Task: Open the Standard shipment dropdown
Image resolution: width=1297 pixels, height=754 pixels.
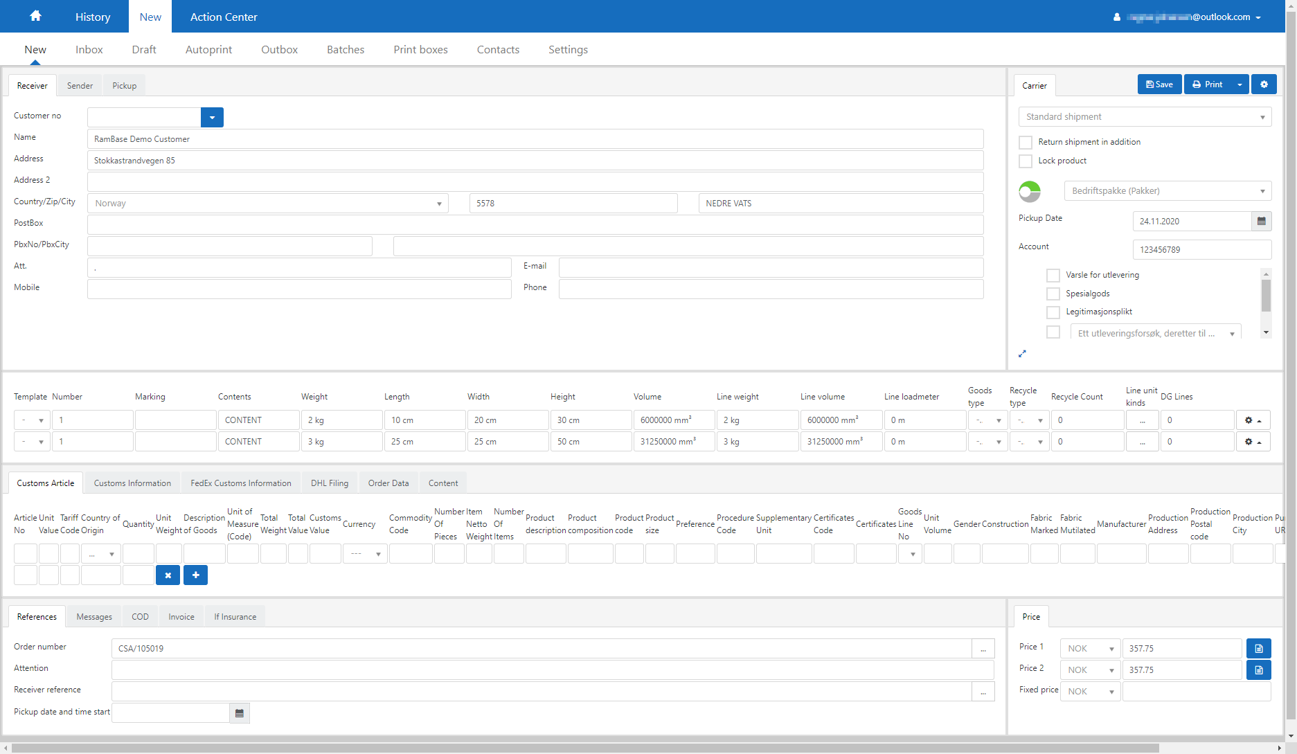Action: pos(1145,117)
